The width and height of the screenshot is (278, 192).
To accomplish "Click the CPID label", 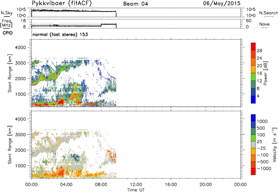I will coord(8,33).
